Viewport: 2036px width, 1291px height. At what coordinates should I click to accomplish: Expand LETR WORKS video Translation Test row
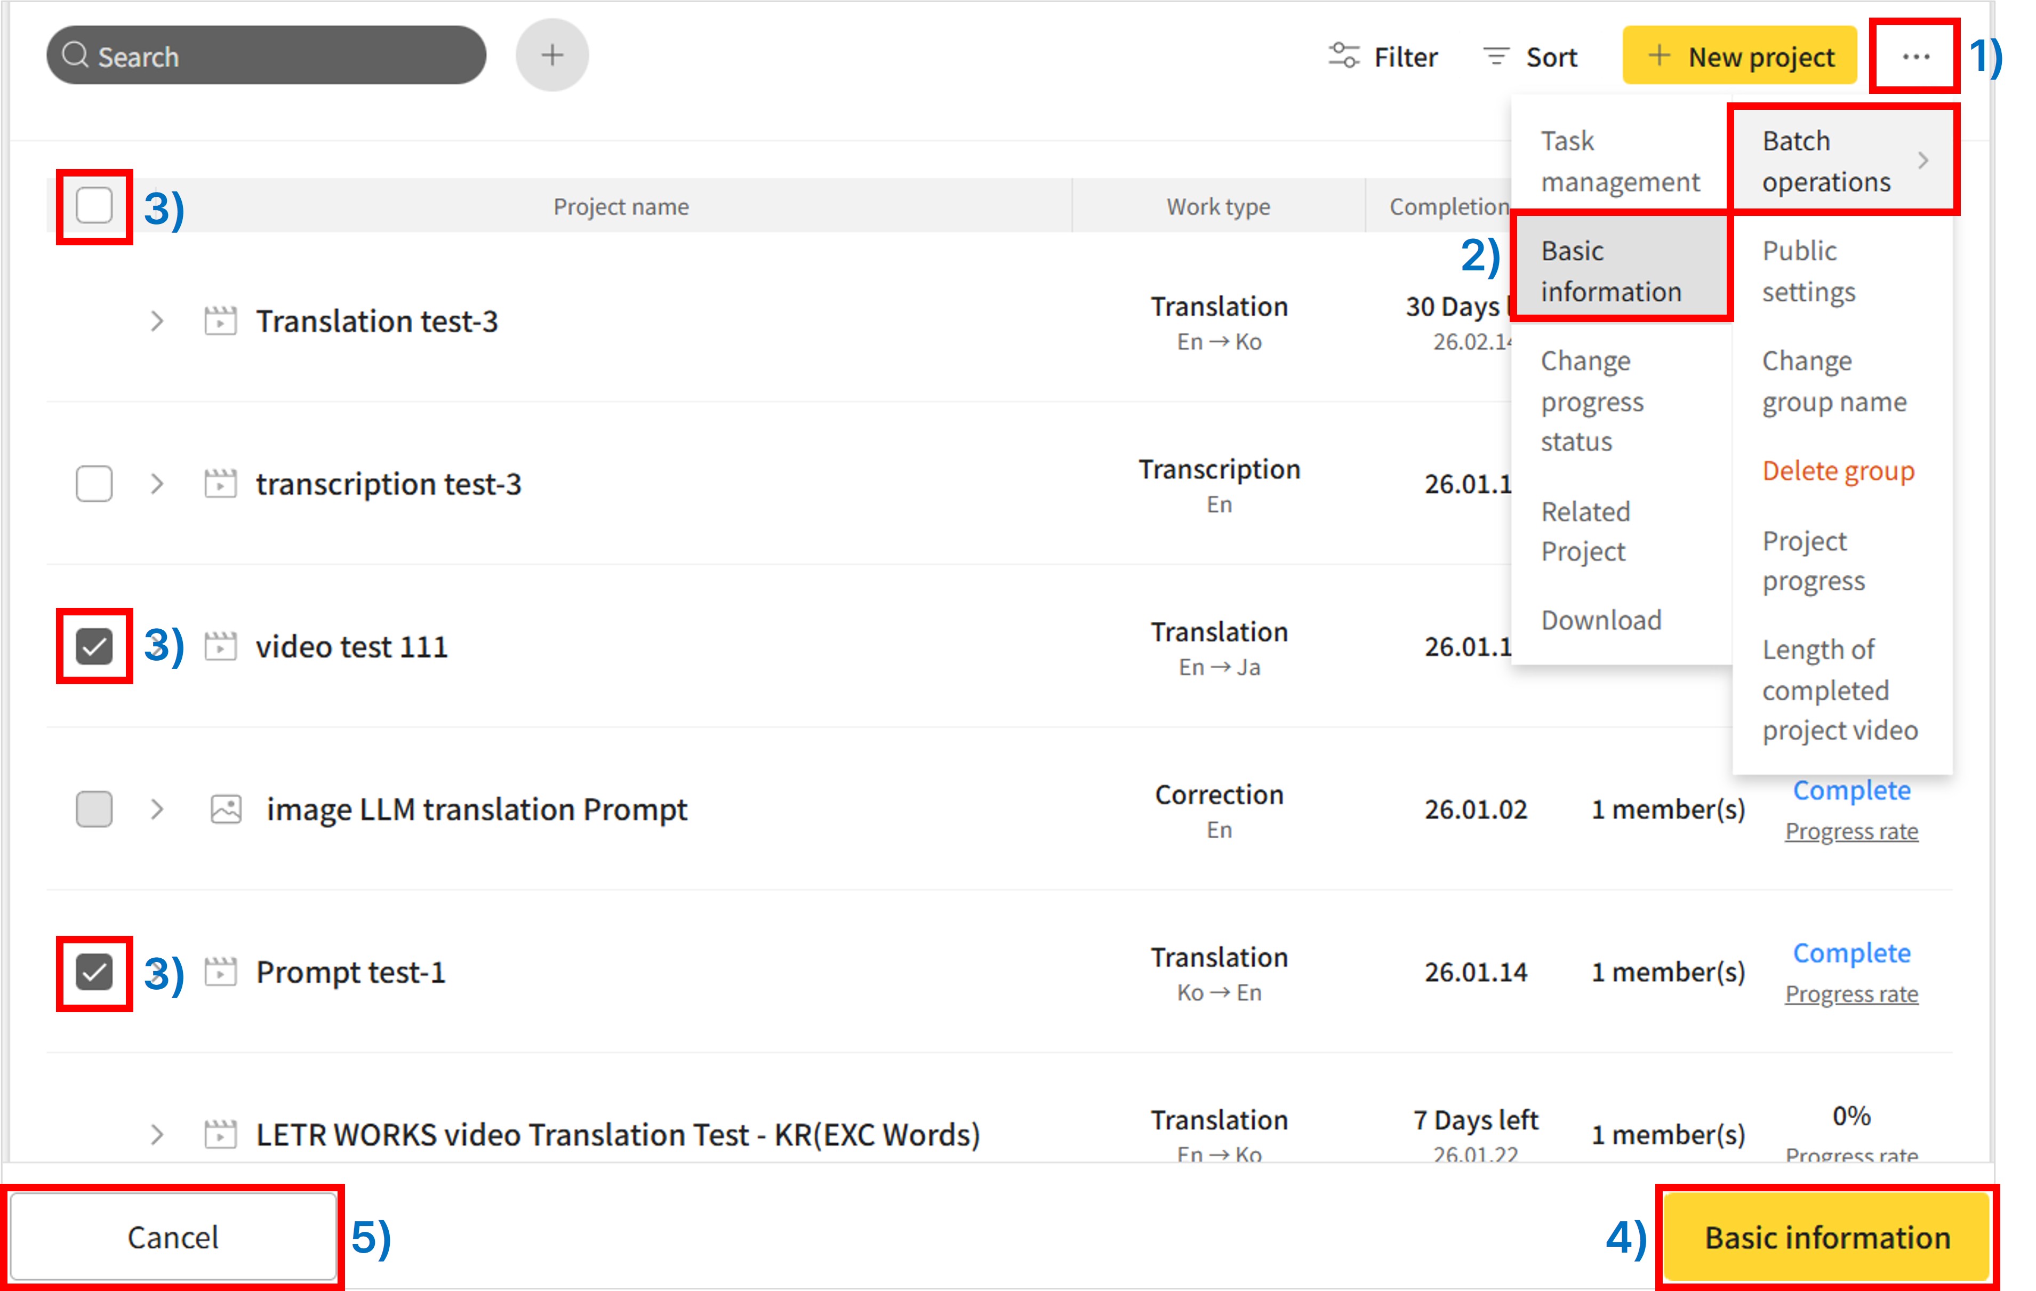click(156, 1135)
